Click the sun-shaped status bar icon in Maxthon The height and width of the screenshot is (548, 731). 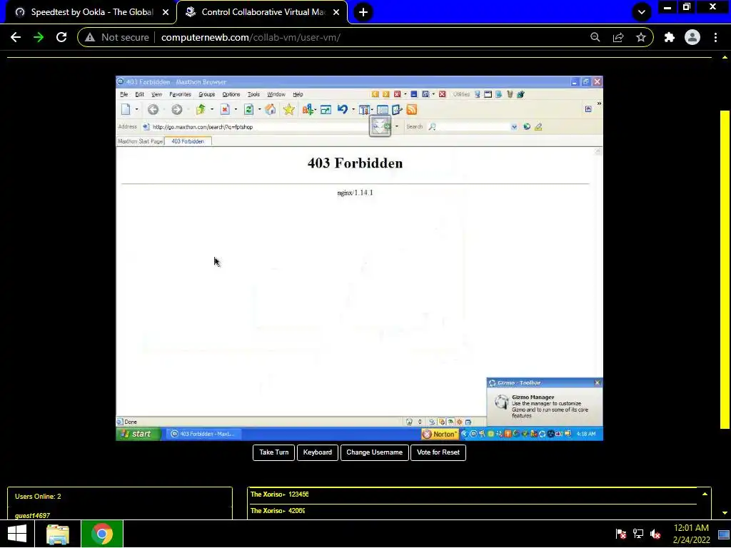pyautogui.click(x=459, y=422)
